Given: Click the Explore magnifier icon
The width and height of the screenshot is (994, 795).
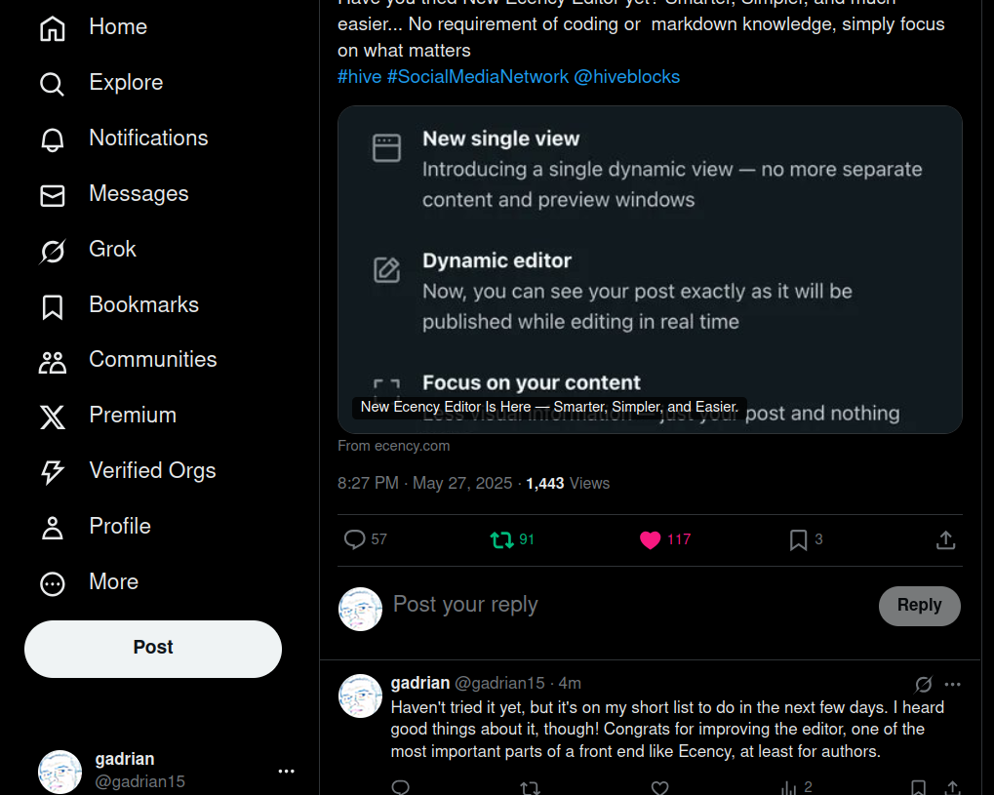Looking at the screenshot, I should [x=52, y=84].
